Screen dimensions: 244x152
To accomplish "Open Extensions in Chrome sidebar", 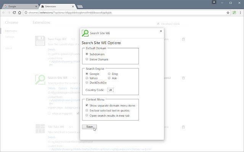I will click(x=11, y=31).
